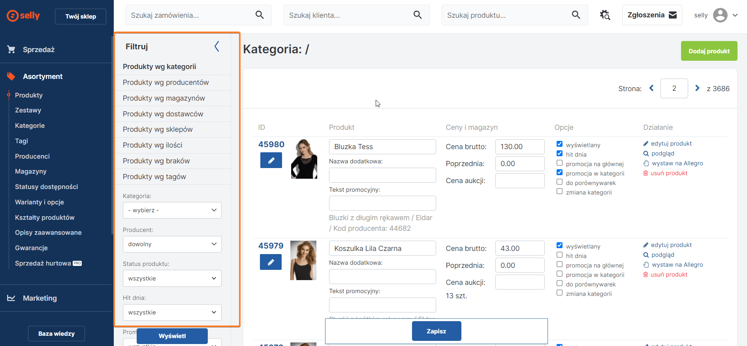Screen dimensions: 747x346
Task: Check 'do porównywarek' for Bluzka Tess
Action: [x=559, y=182]
